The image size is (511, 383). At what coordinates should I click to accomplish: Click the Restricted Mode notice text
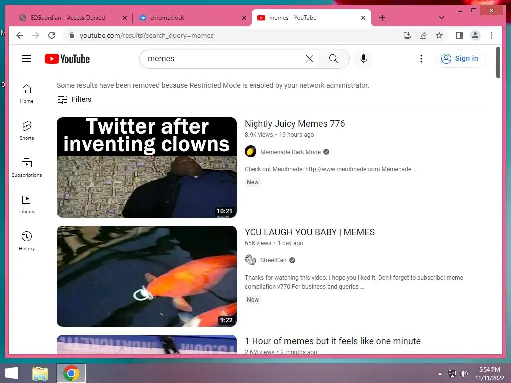coord(213,85)
